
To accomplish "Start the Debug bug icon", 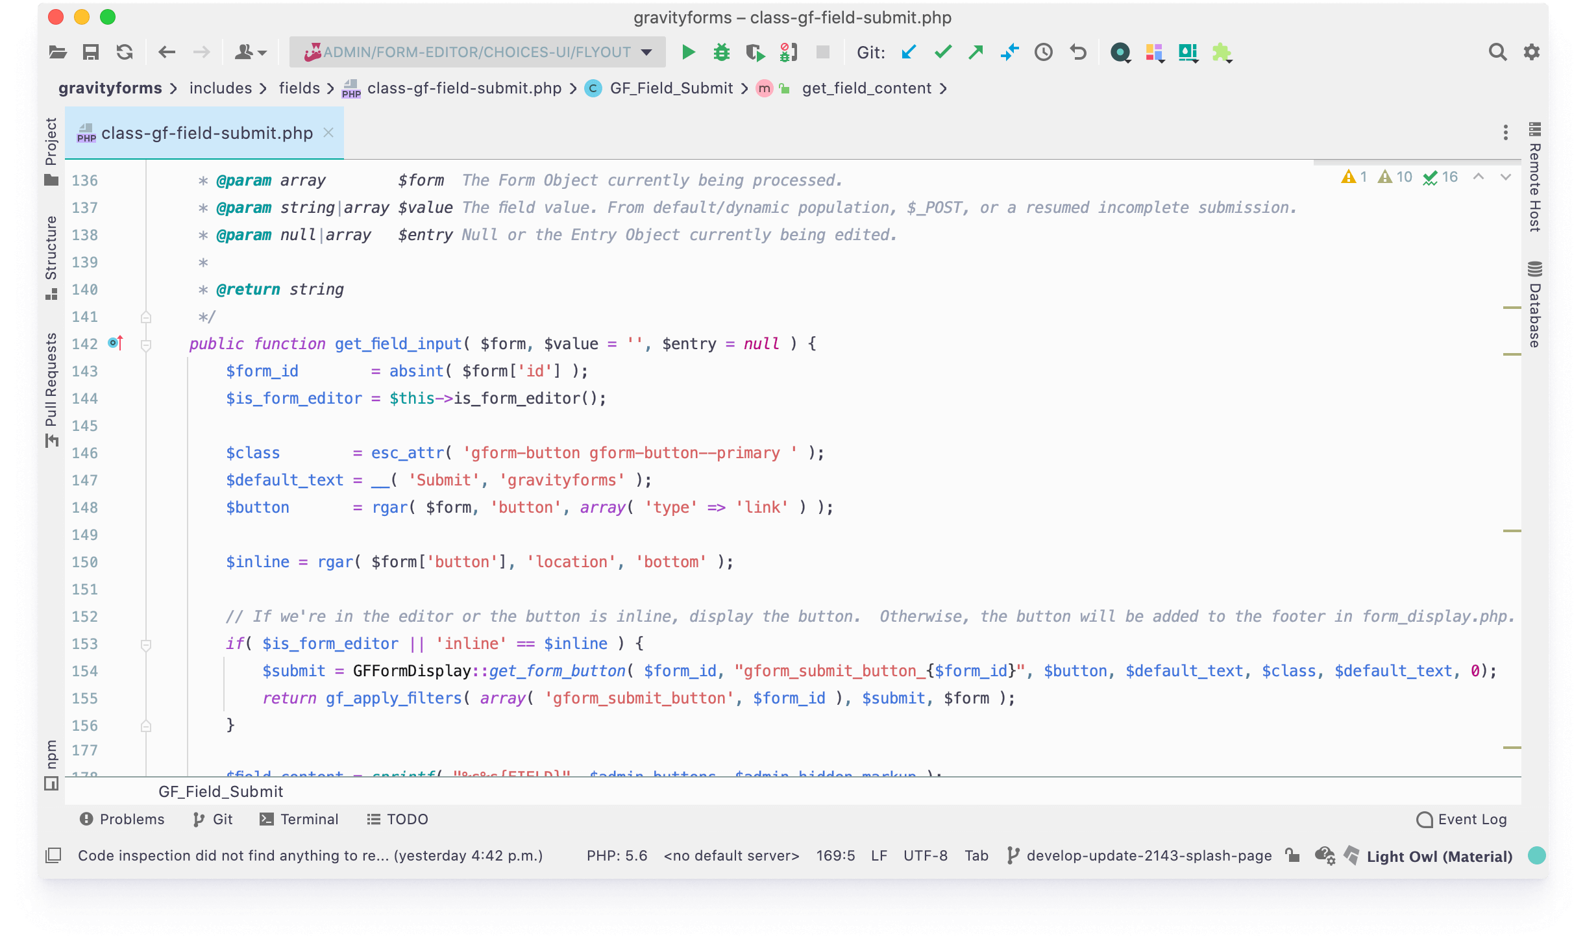I will pyautogui.click(x=721, y=52).
